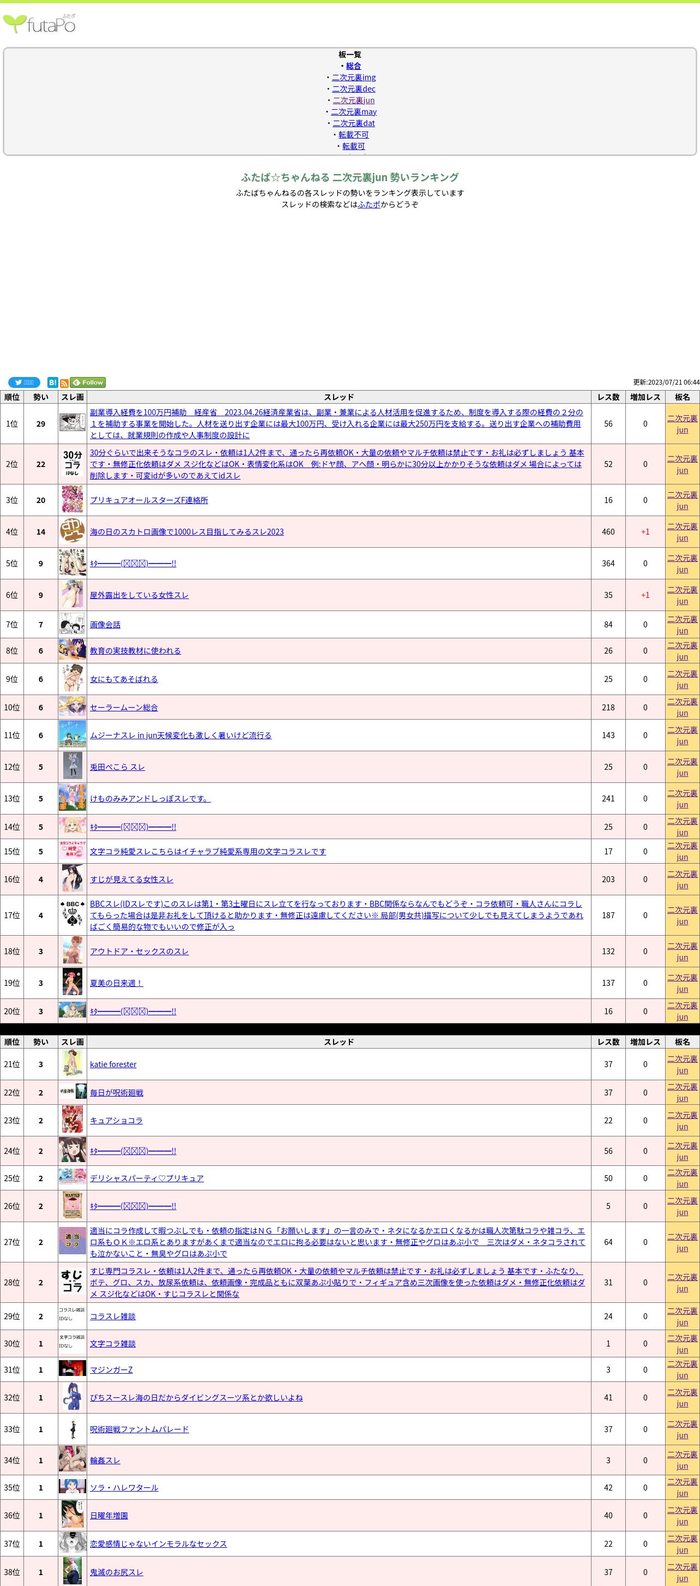Open the 二次元裏may board link
This screenshot has width=700, height=1586.
point(354,111)
